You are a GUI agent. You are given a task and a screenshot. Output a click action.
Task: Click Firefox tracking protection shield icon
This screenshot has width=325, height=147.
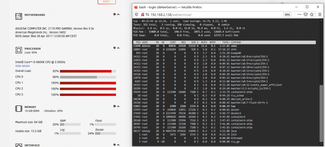pyautogui.click(x=136, y=15)
